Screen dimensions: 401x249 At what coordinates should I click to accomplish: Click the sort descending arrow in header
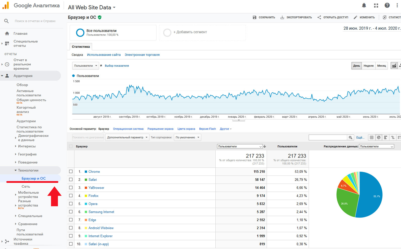tap(265, 146)
